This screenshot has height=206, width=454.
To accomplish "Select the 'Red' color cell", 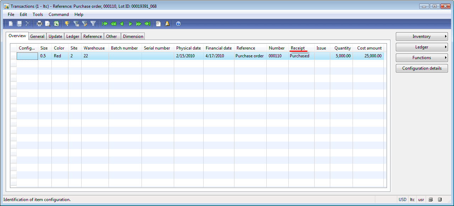I will (60, 56).
